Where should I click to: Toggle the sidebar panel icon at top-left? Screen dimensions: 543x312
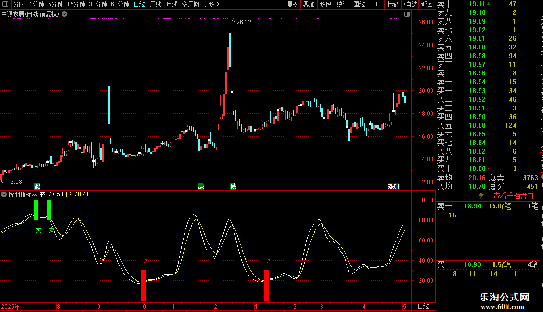5,4
